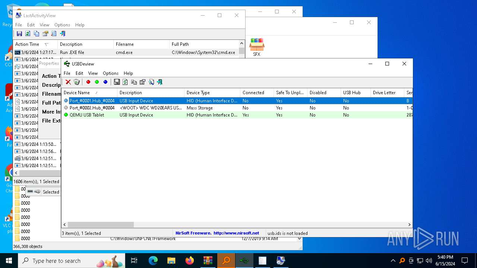Click LastActivityView vertical scroll up arrow

click(242, 44)
